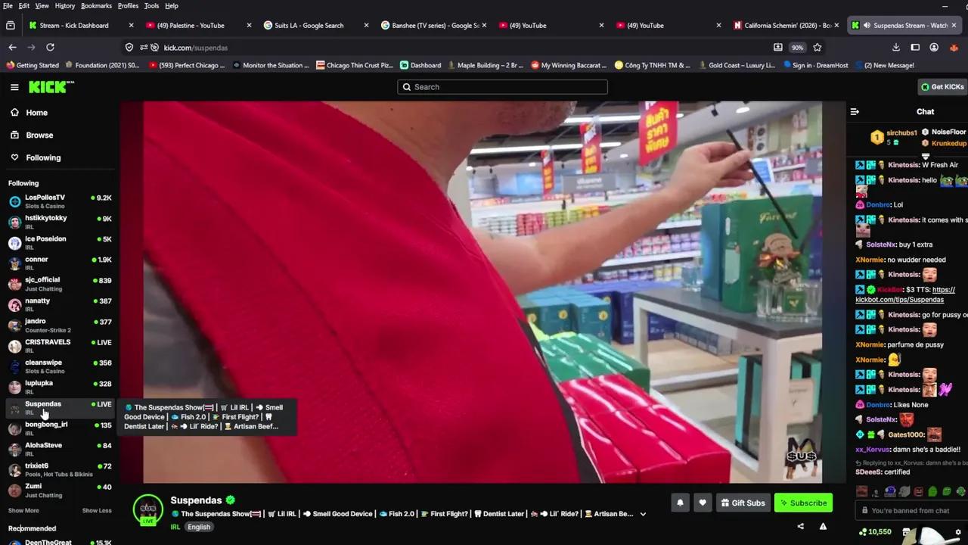Open the Profiles menu
Screen dimensions: 968x545
128,5
